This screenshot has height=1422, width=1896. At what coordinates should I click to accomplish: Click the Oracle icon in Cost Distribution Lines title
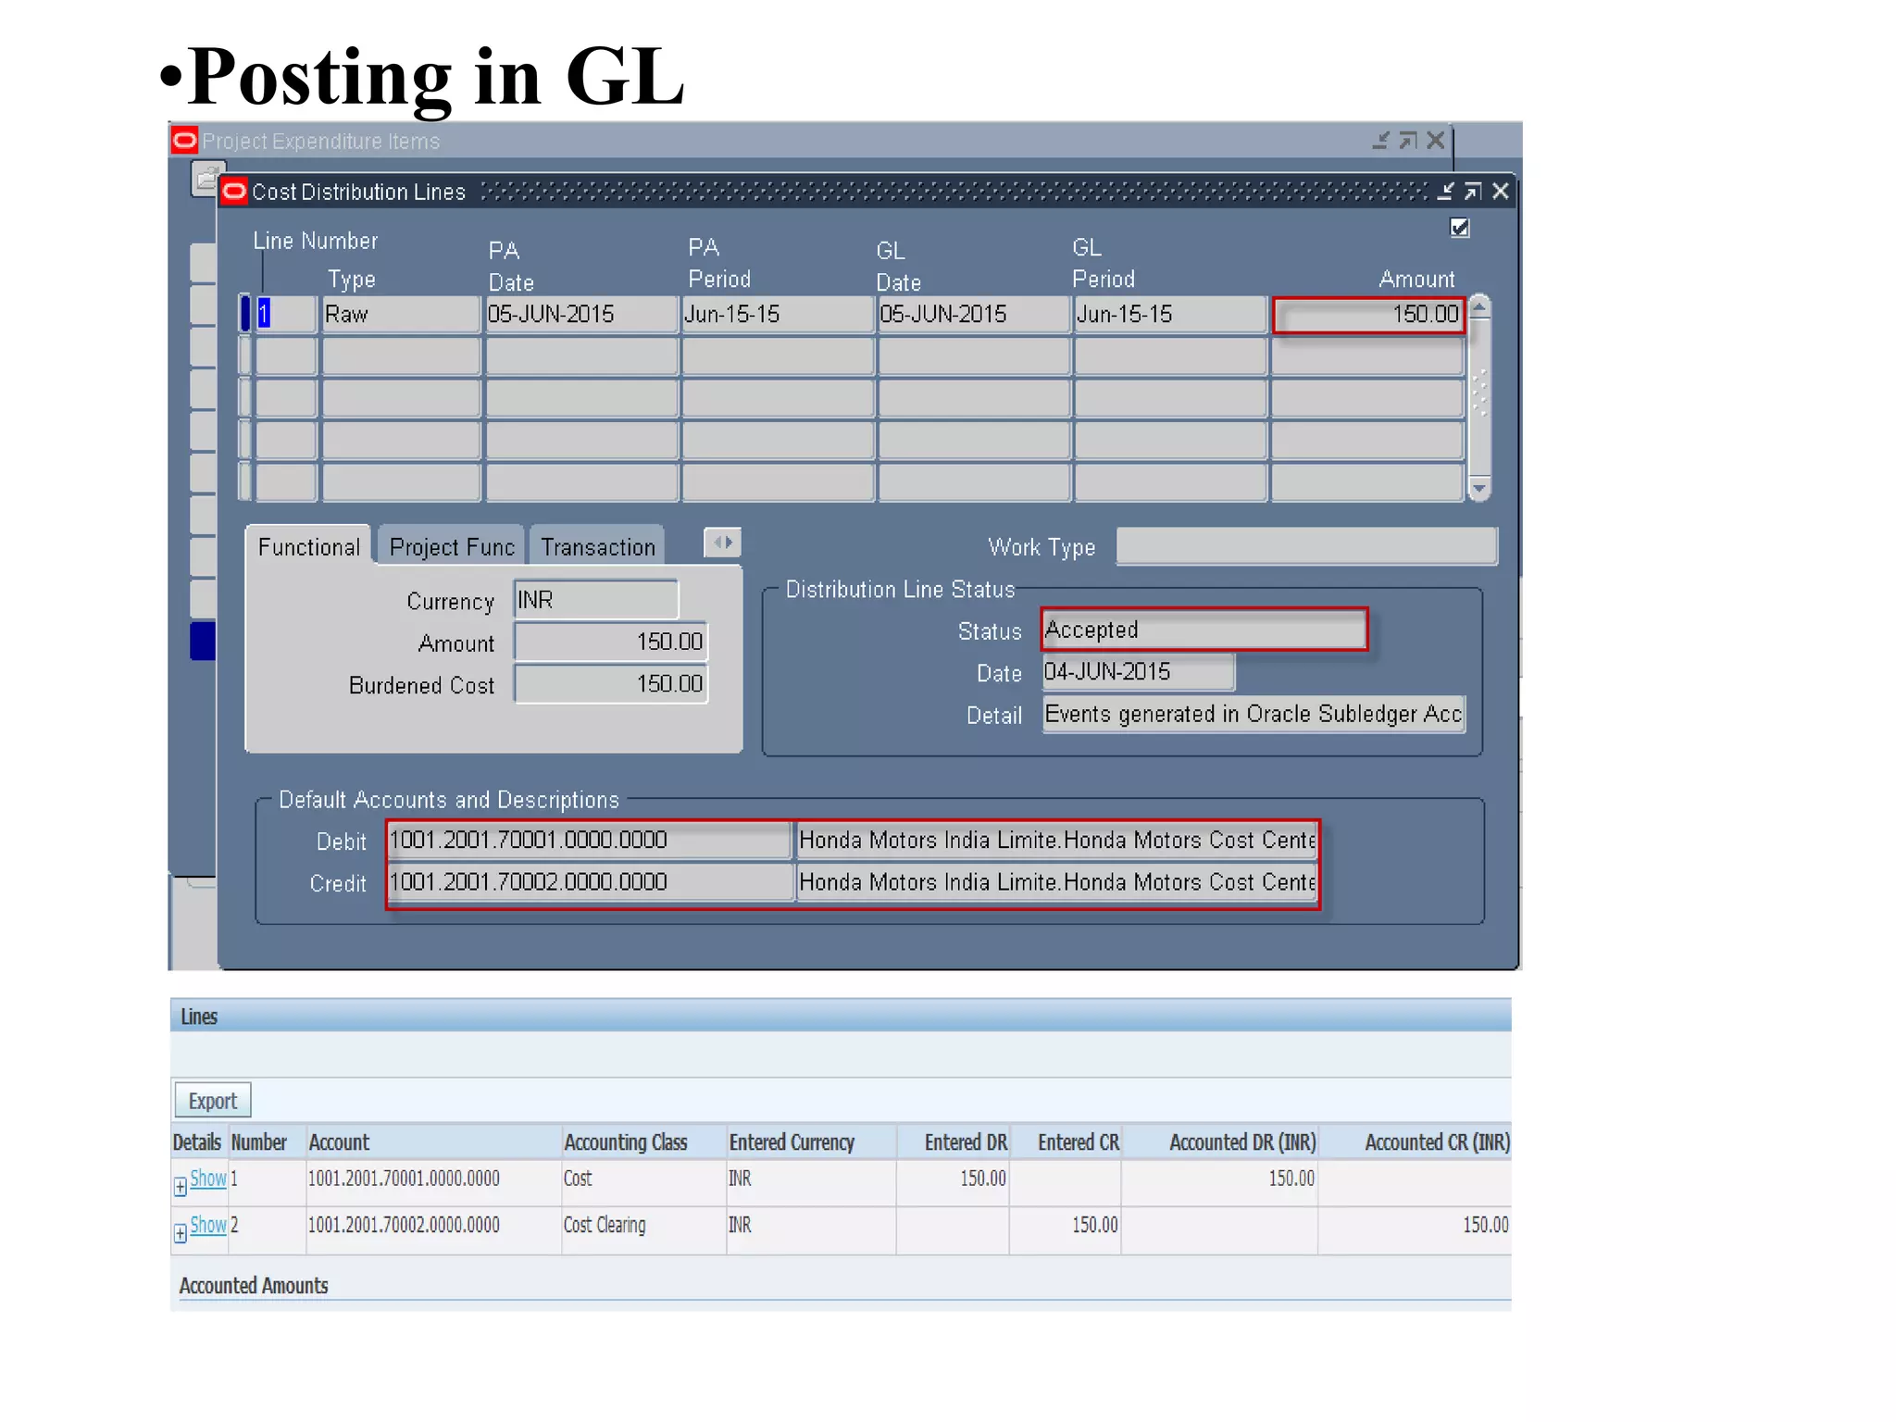[234, 192]
